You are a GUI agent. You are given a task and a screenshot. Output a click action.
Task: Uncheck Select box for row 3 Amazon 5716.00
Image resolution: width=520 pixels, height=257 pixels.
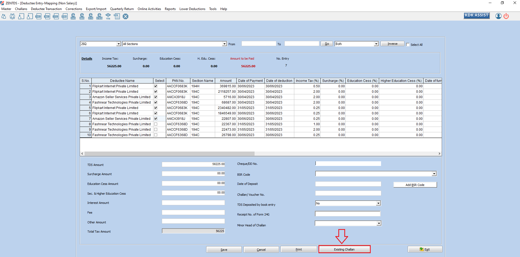coord(156,97)
